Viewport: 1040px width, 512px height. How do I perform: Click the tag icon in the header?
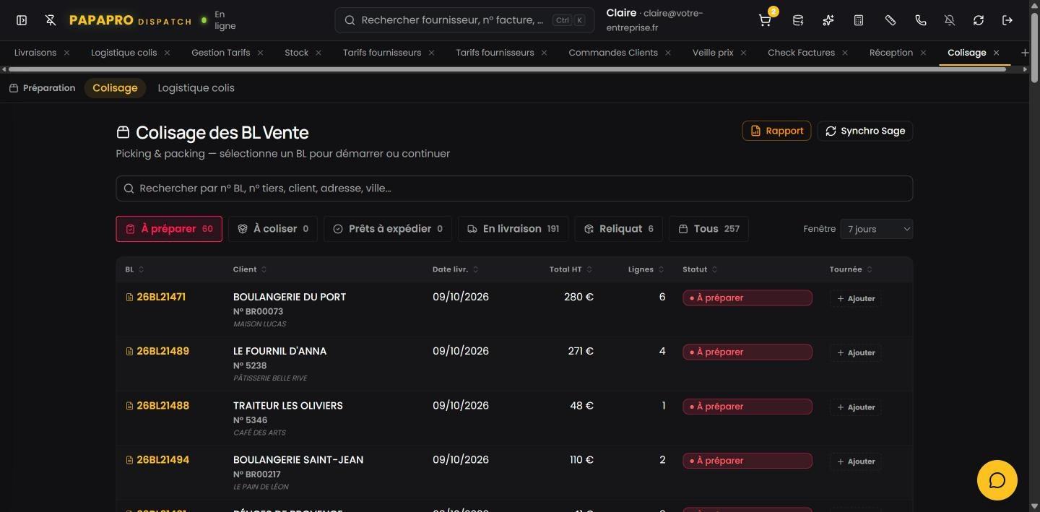[x=890, y=20]
